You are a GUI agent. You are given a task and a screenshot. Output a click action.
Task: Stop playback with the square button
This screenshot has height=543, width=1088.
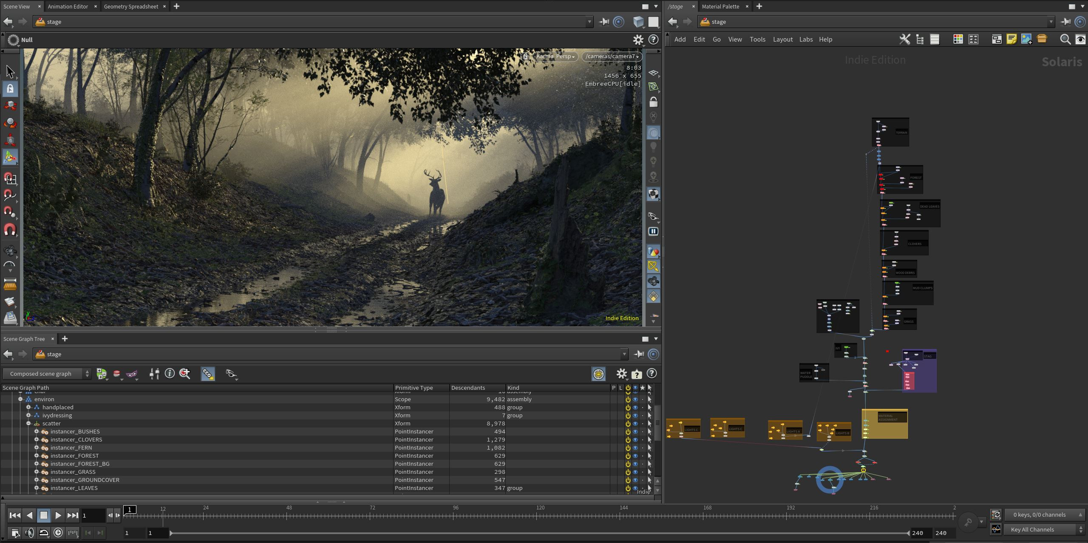pos(44,515)
